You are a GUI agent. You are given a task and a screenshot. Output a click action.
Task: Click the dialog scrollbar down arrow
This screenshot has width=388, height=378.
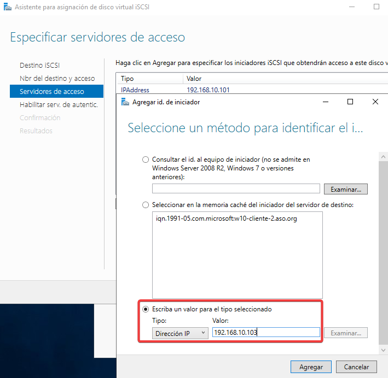click(383, 349)
